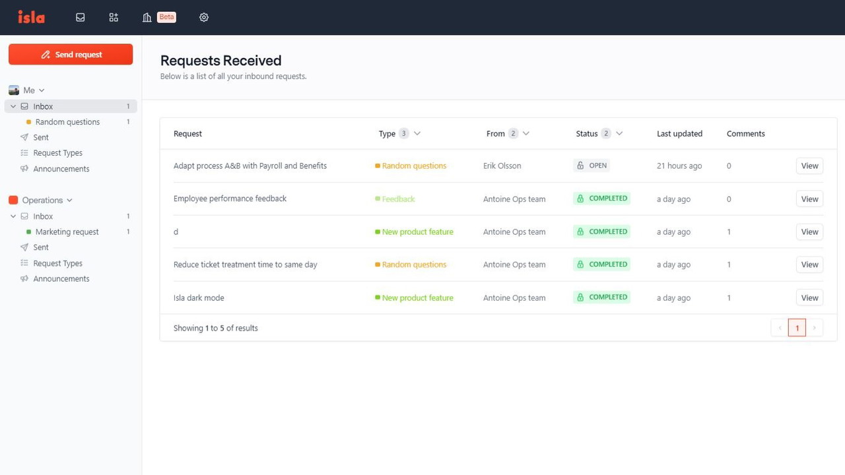Click the Send request button
This screenshot has width=845, height=475.
(71, 54)
